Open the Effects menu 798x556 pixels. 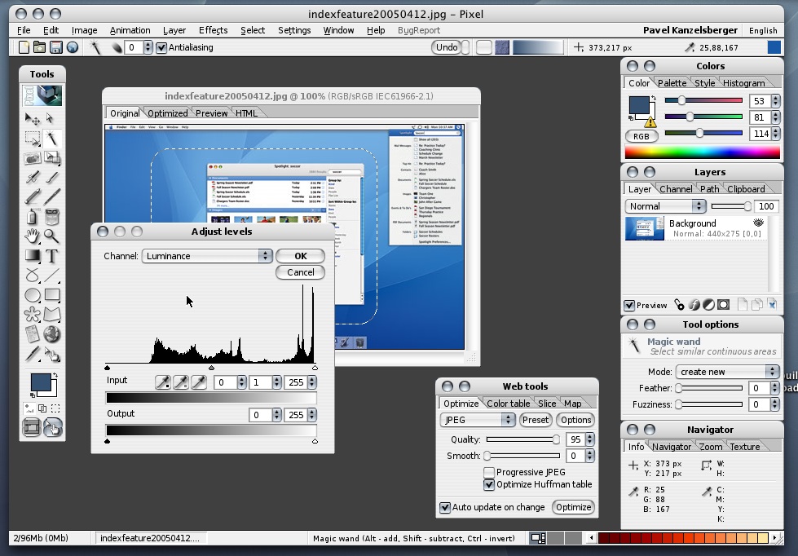pyautogui.click(x=213, y=30)
